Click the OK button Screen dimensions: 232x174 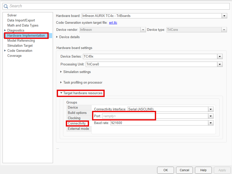click(166, 170)
